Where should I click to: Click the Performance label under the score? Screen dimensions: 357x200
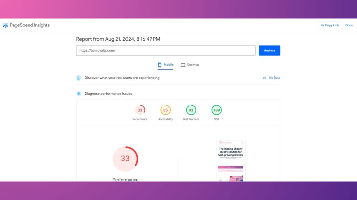125,180
